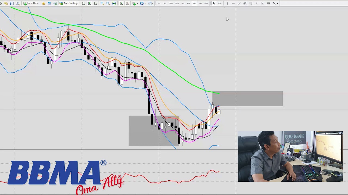Toggle chart auto scroll
Viewport: 348px width, 195px height.
(x=121, y=3)
